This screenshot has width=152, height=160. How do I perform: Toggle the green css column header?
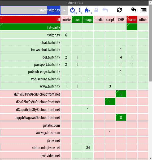pyautogui.click(x=77, y=19)
